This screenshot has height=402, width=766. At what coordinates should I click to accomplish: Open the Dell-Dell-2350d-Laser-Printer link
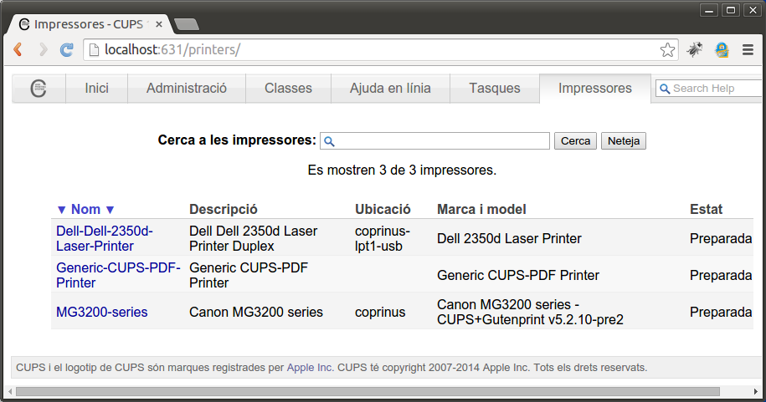click(105, 238)
